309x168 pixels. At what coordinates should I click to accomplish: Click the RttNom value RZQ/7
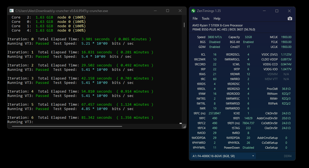pyautogui.click(x=286, y=94)
